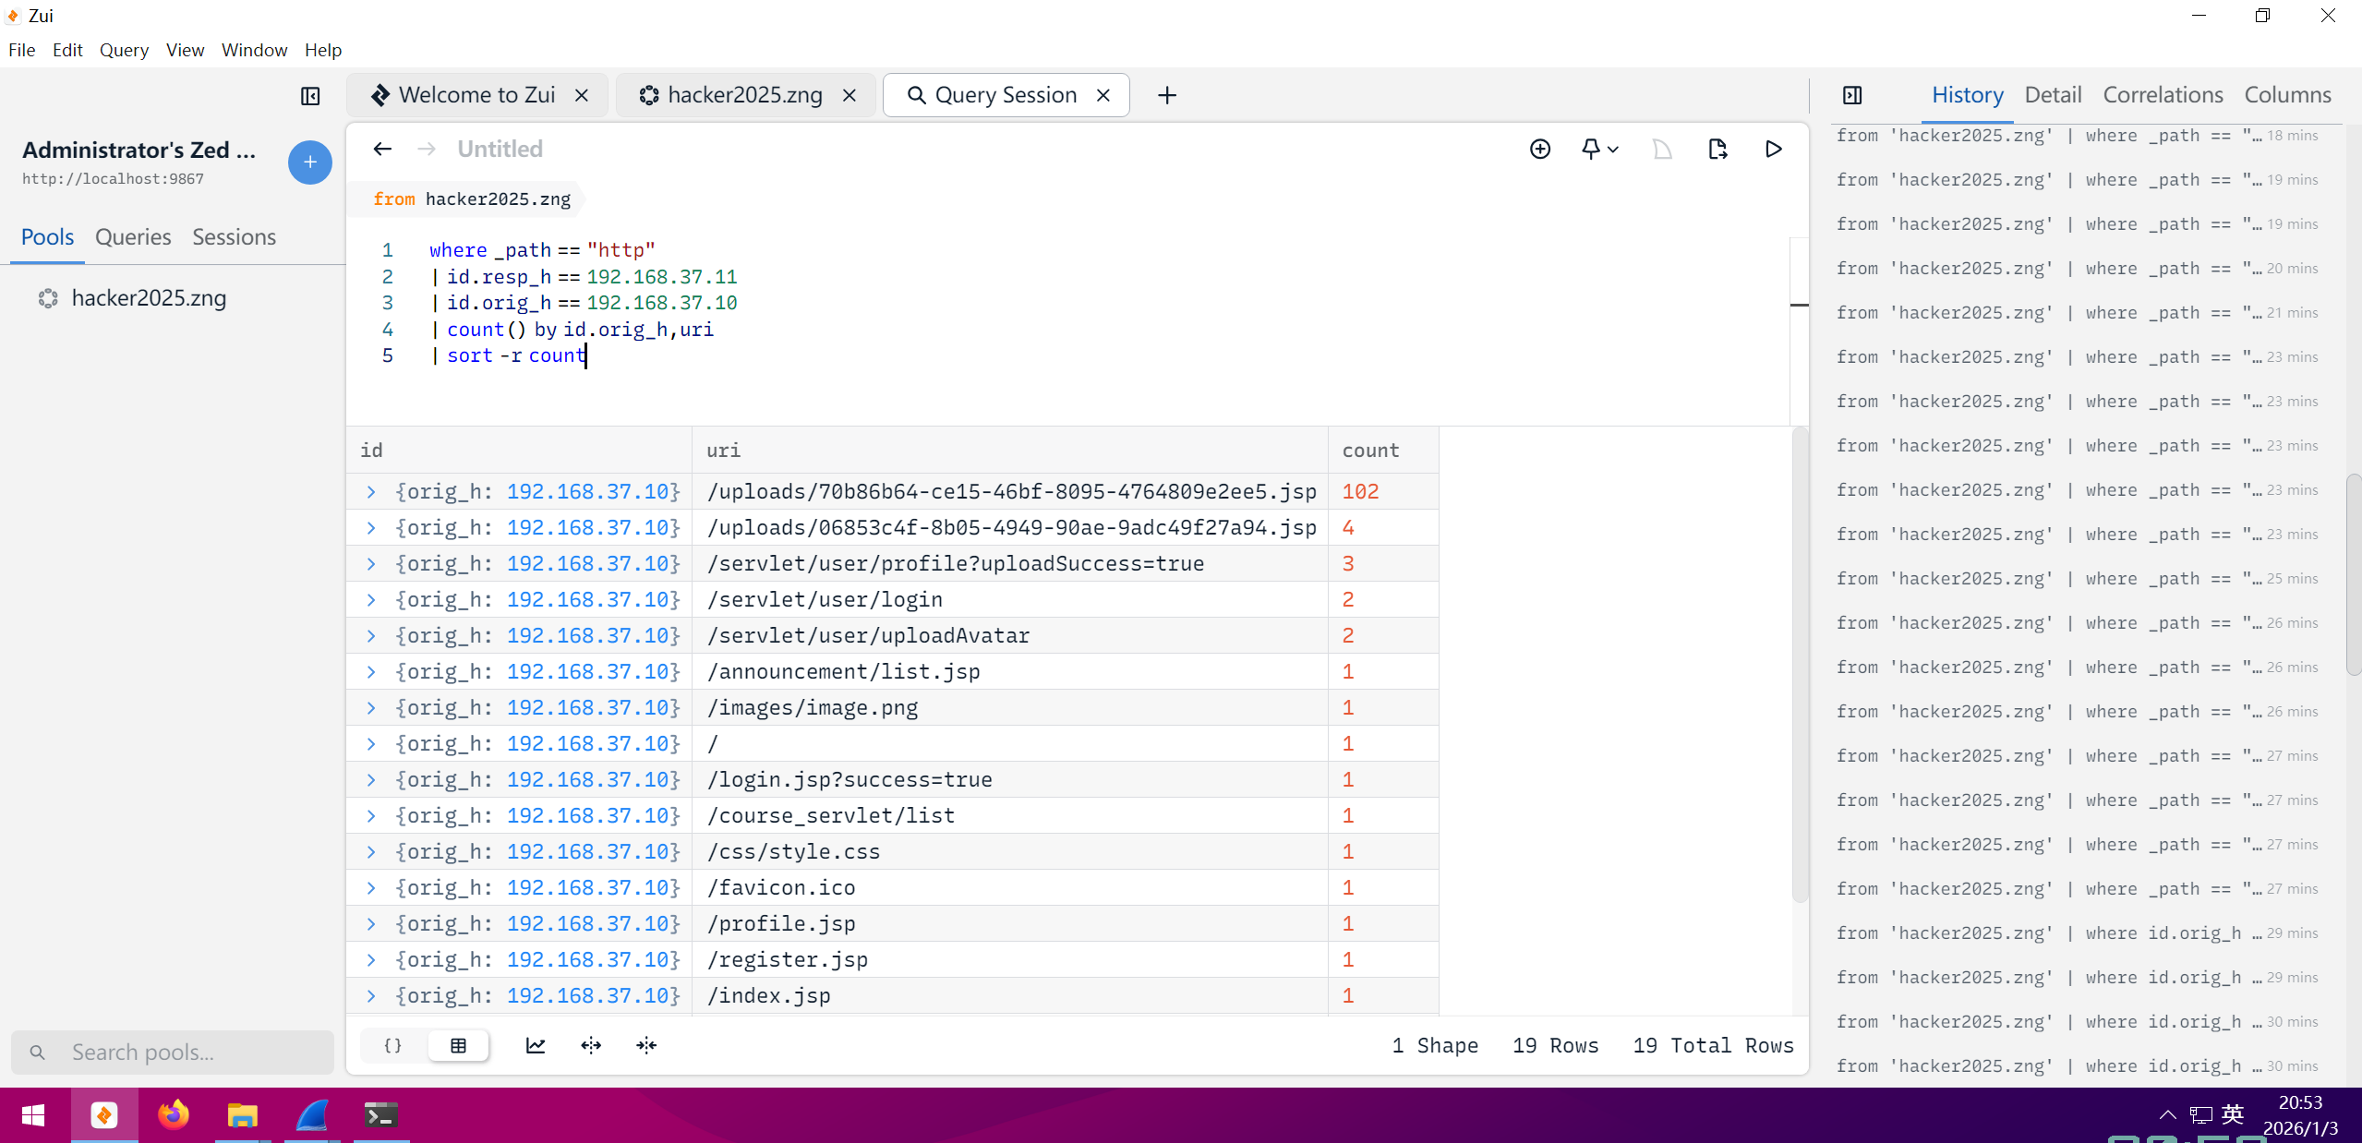The width and height of the screenshot is (2362, 1143).
Task: Switch to table view mode
Action: click(458, 1045)
